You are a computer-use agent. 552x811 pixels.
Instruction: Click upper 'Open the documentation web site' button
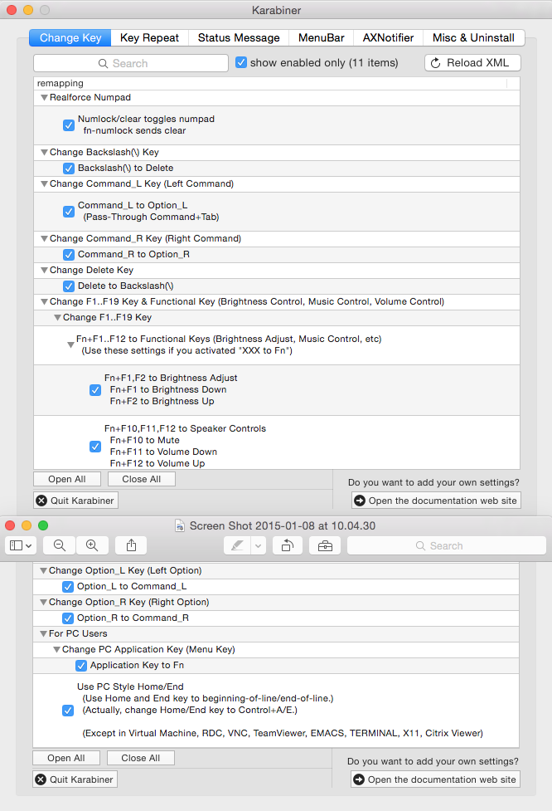pos(436,501)
